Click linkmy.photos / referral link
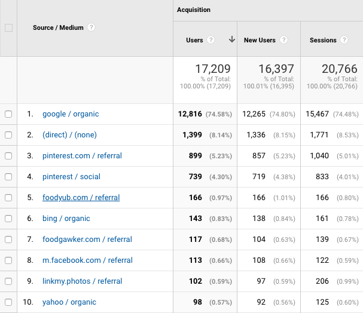The width and height of the screenshot is (363, 313). coord(82,281)
